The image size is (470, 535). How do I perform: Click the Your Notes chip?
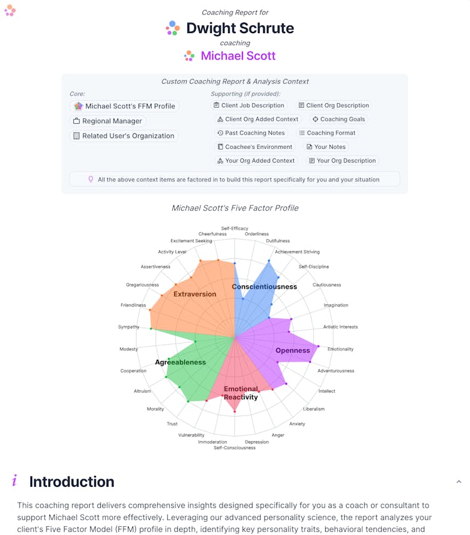326,147
